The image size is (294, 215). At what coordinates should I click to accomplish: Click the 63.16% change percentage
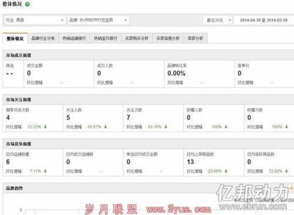point(155,127)
